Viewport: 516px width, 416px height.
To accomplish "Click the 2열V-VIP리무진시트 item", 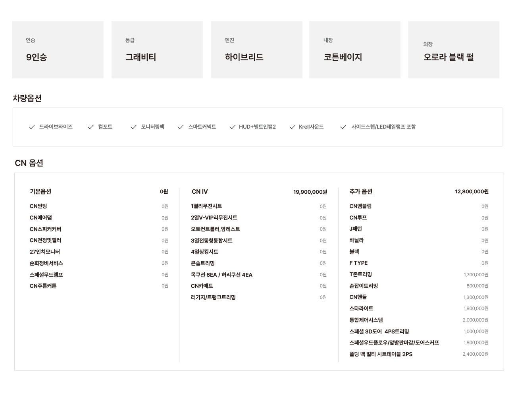I will pos(214,218).
